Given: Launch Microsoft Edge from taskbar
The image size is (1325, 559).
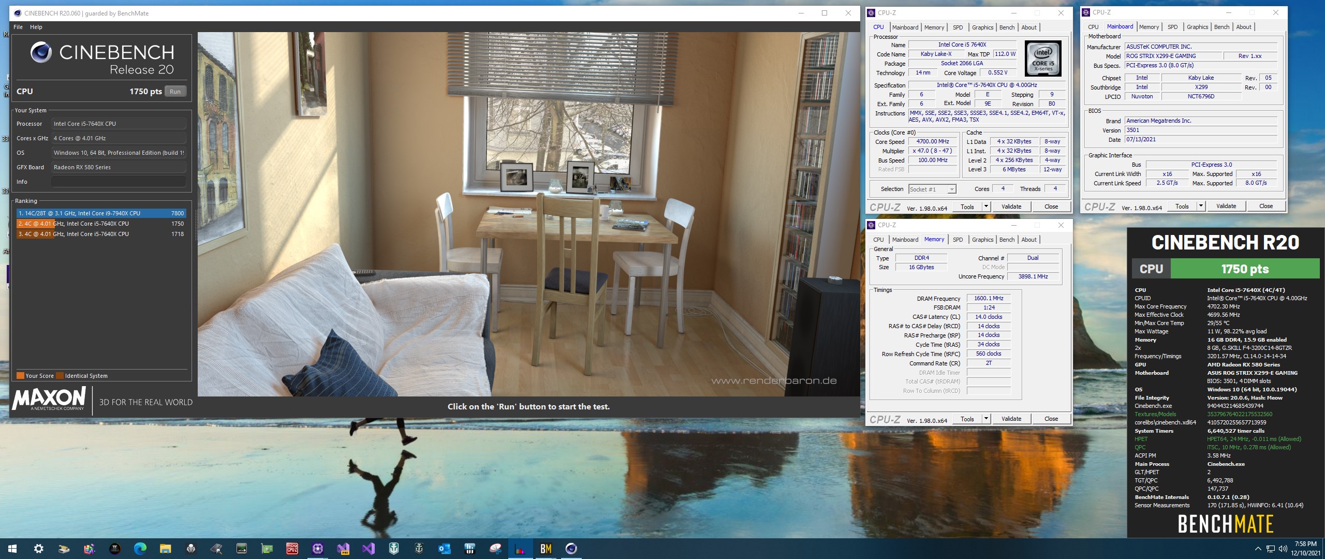Looking at the screenshot, I should (x=140, y=549).
